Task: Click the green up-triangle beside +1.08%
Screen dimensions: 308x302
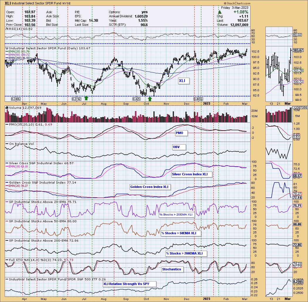Action: (220, 12)
